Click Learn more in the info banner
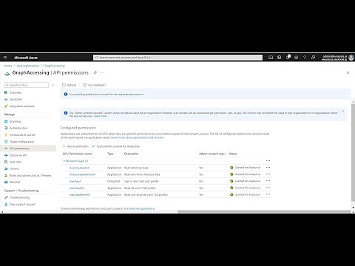 [x=101, y=116]
